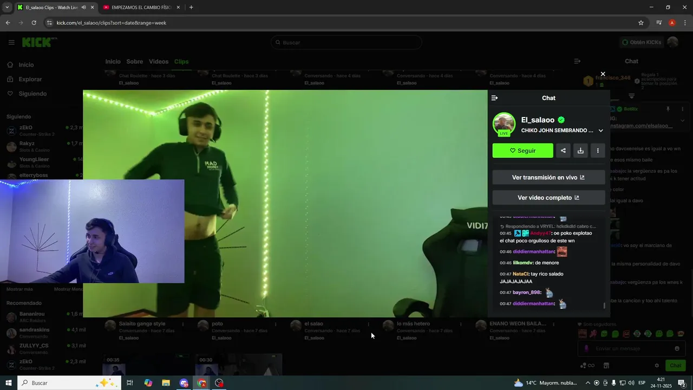
Task: Open Ver transmisión en vivo
Action: pos(548,177)
